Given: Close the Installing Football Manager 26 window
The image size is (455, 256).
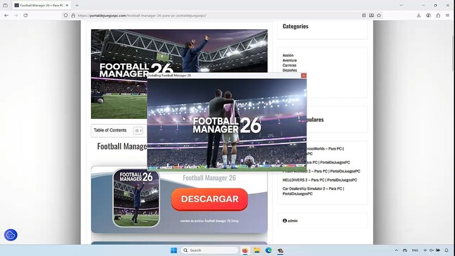Looking at the screenshot, I should coord(304,75).
